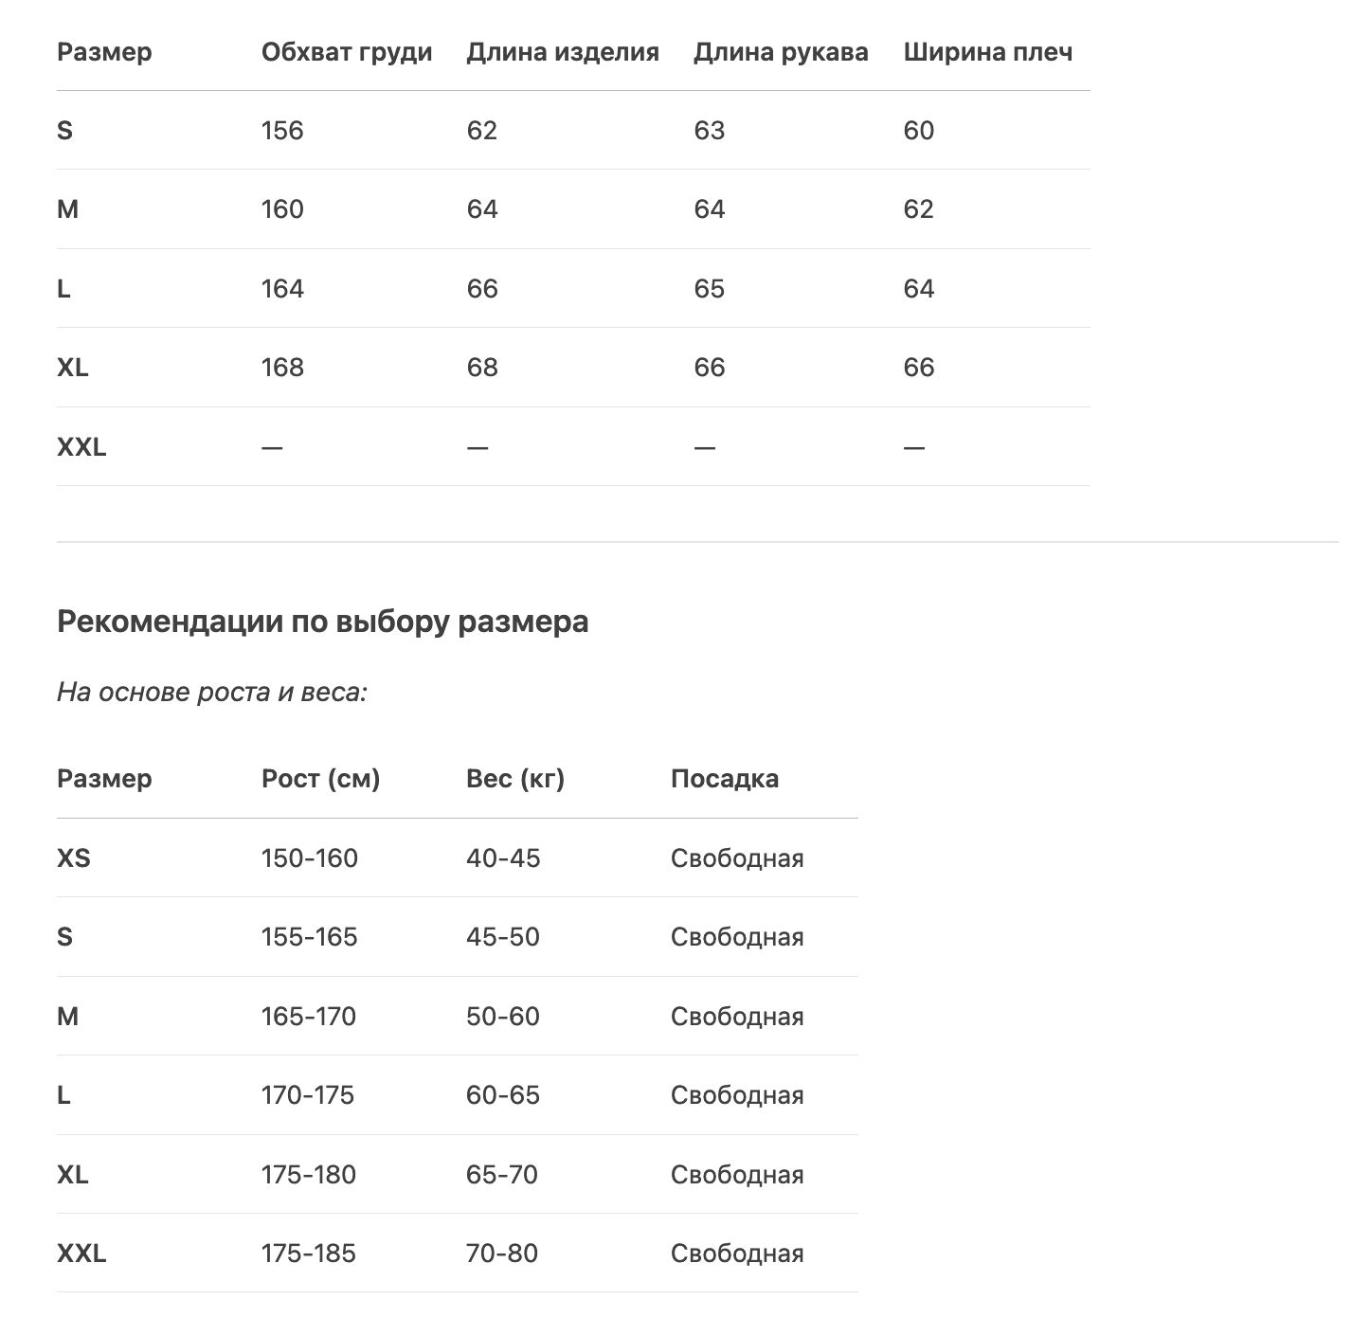Click the "Обхват груди" column header
This screenshot has width=1370, height=1317.
coord(346,52)
